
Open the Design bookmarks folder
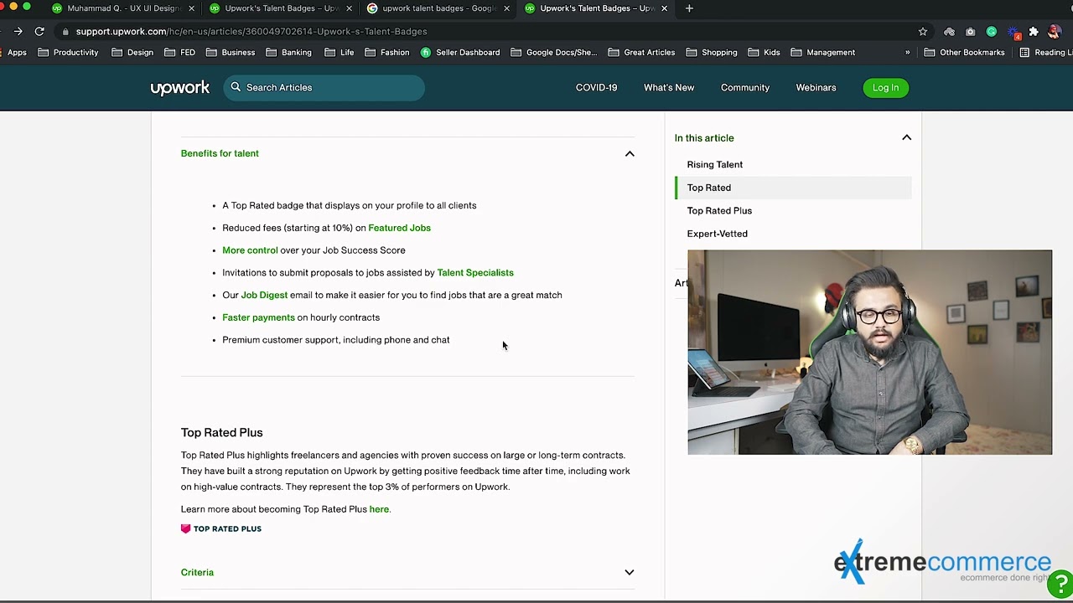[132, 52]
